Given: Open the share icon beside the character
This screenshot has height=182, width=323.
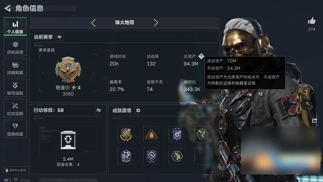Looking at the screenshot, I should coord(314,121).
